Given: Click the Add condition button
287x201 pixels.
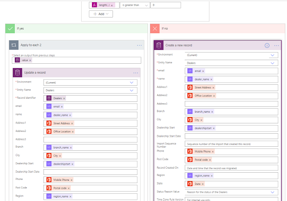Looking at the screenshot, I should coord(101,14).
